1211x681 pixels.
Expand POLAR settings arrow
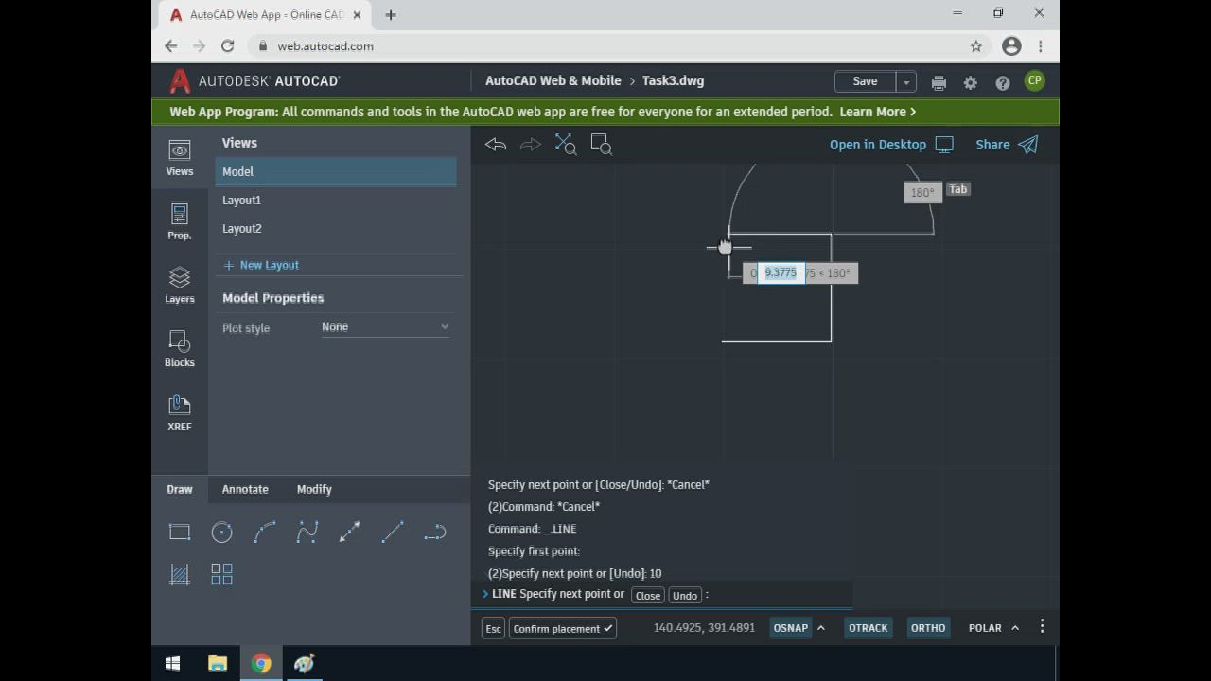[x=1015, y=628]
